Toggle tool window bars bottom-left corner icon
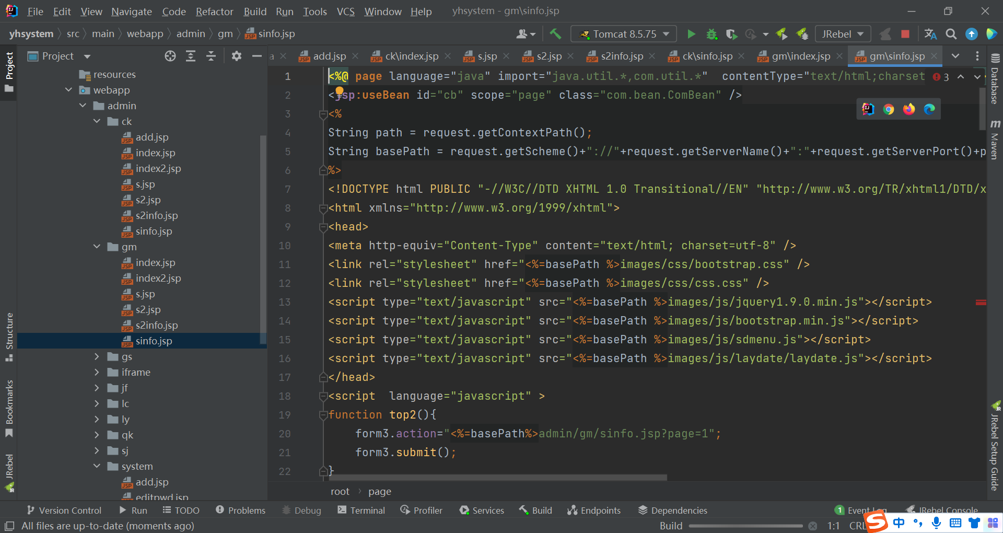 [x=9, y=526]
